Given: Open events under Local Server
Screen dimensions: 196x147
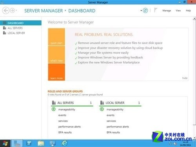Looking at the screenshot, I should pyautogui.click(x=111, y=115).
